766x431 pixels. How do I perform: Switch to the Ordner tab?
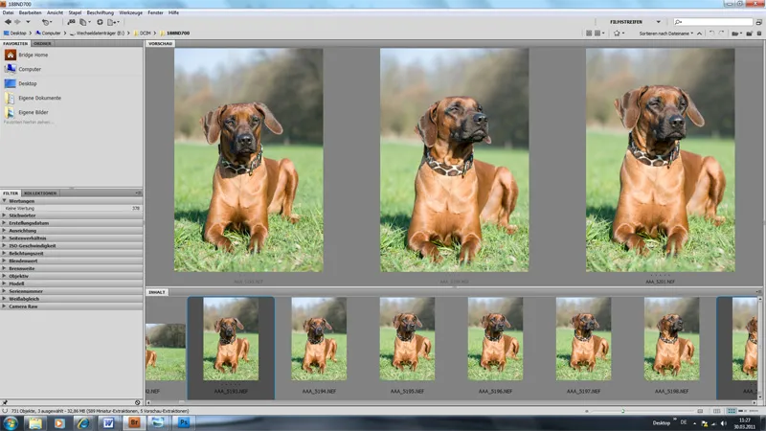click(42, 43)
